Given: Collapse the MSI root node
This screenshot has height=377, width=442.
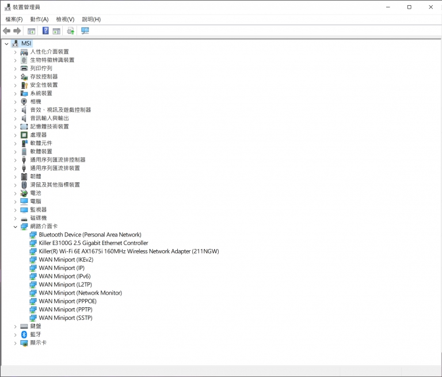Looking at the screenshot, I should (6, 44).
